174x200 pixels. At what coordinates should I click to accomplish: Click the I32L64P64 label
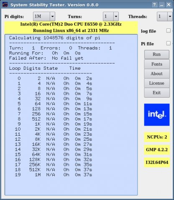point(157,162)
